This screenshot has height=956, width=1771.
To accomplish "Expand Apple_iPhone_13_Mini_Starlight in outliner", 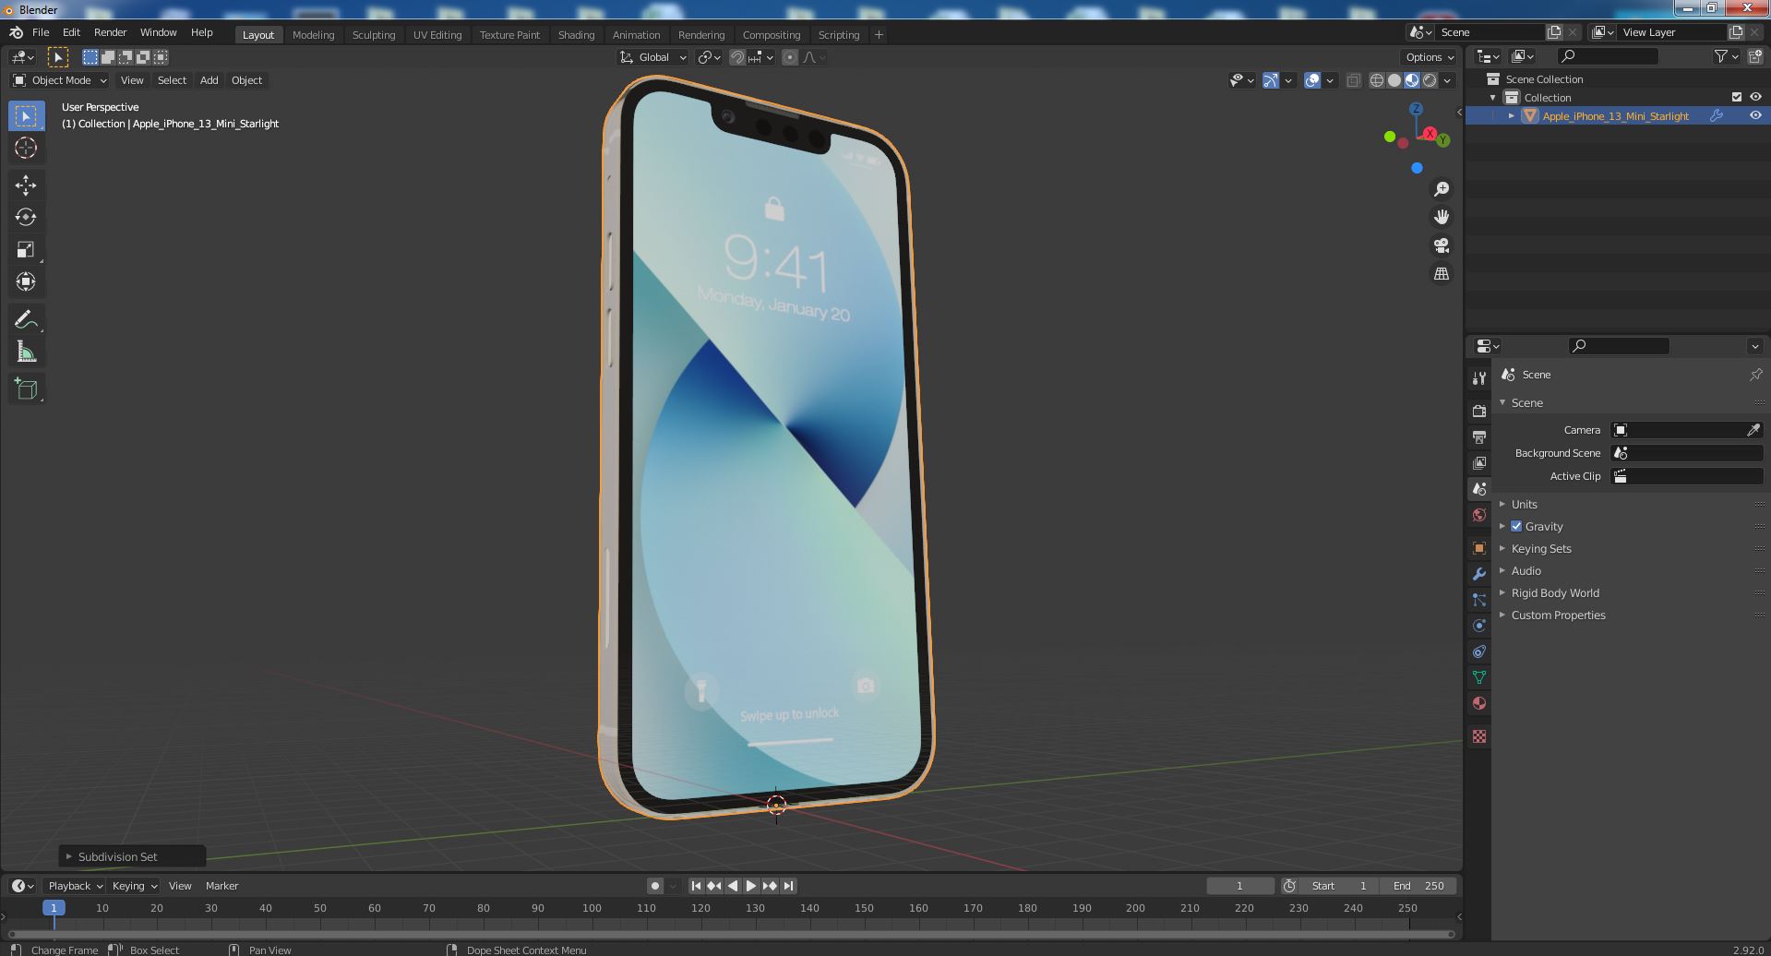I will tap(1511, 115).
